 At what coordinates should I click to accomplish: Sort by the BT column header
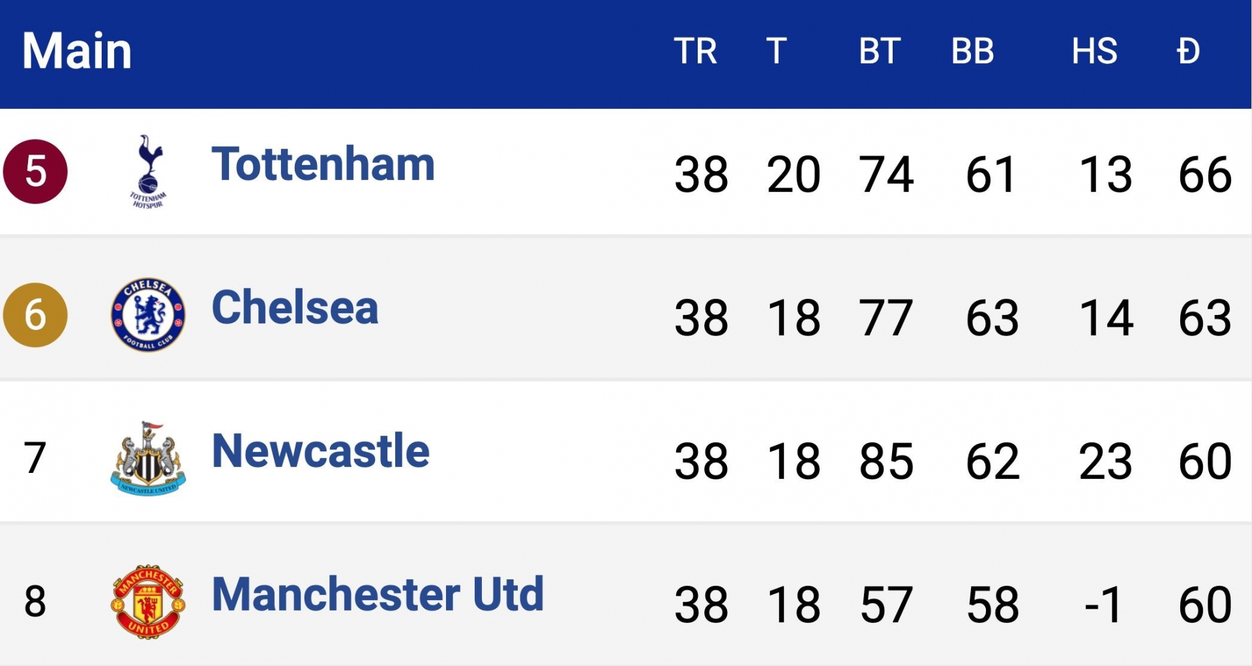click(880, 51)
